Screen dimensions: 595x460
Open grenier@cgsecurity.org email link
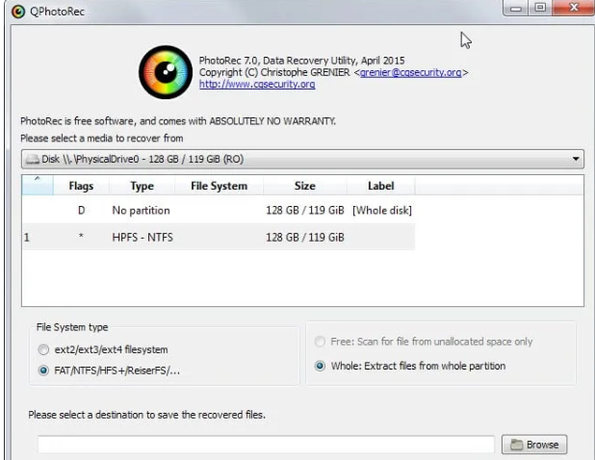pos(410,72)
